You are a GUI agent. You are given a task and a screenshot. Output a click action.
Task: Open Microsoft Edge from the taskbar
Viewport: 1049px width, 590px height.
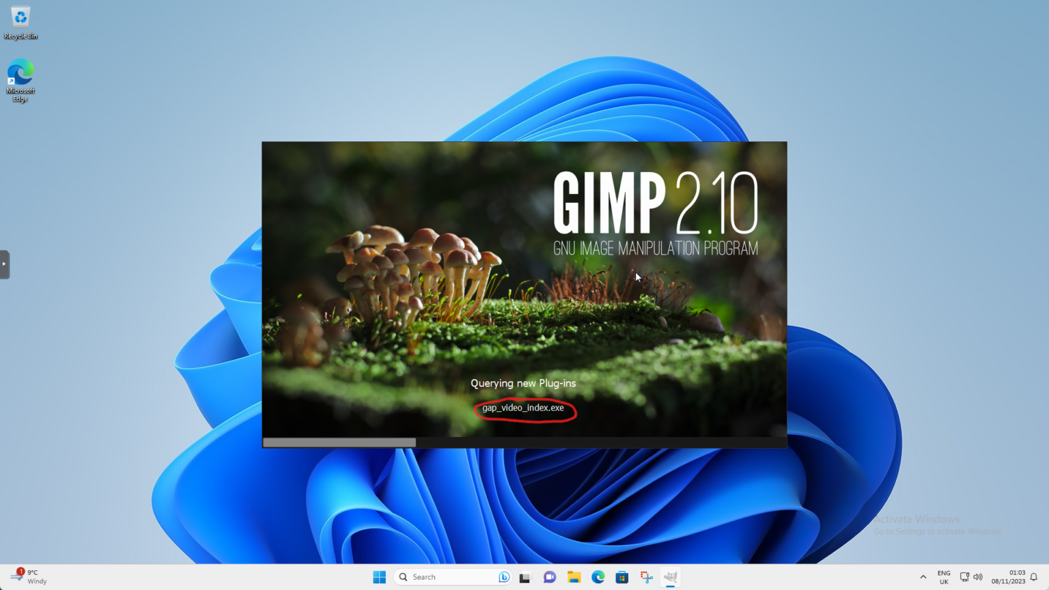(x=598, y=577)
